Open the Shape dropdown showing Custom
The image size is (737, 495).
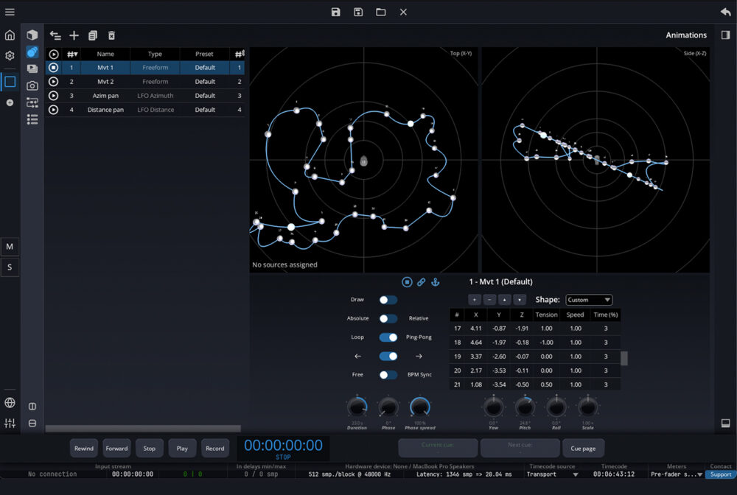[588, 300]
